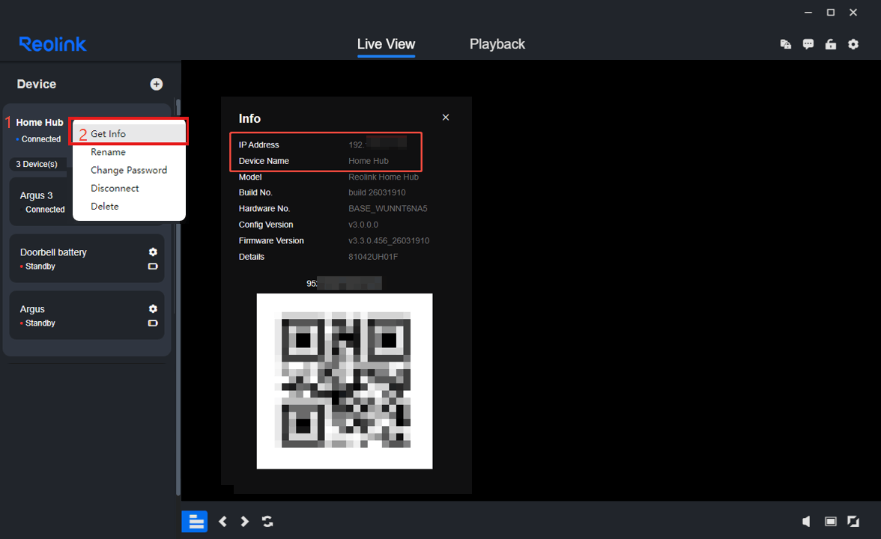Click details value 81042UH01F
The image size is (881, 539).
point(373,257)
